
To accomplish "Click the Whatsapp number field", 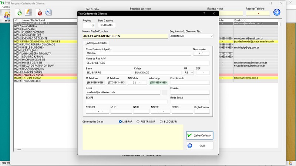I will 158,83.
